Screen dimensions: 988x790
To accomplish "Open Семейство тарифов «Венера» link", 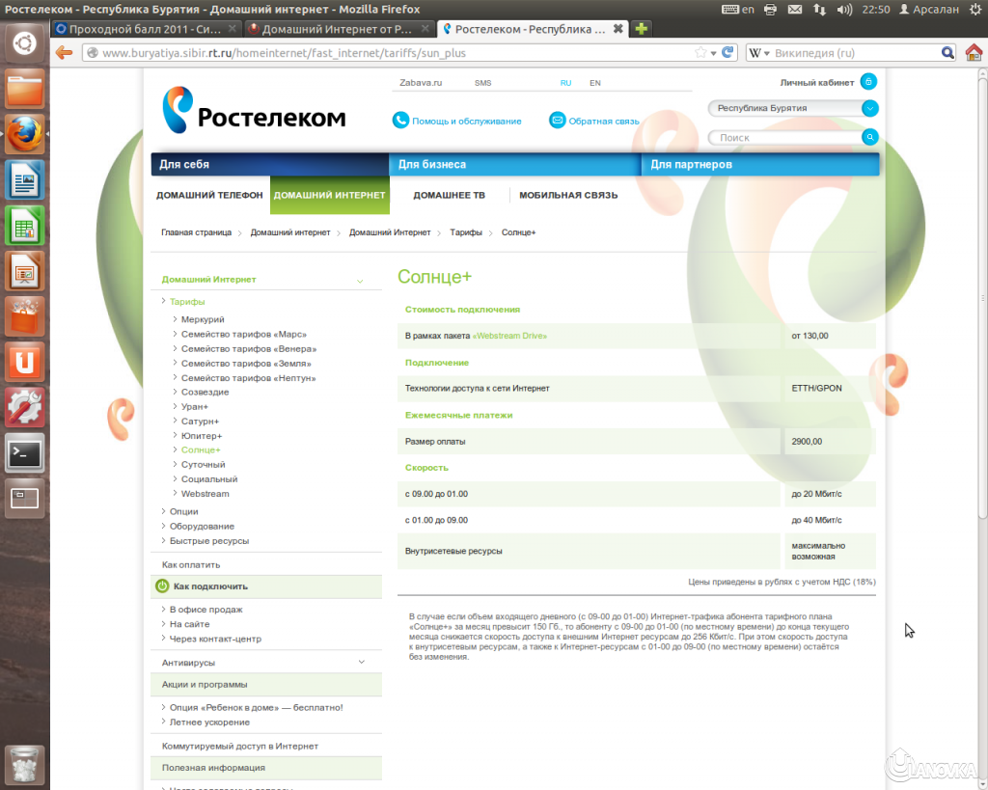I will [x=249, y=348].
